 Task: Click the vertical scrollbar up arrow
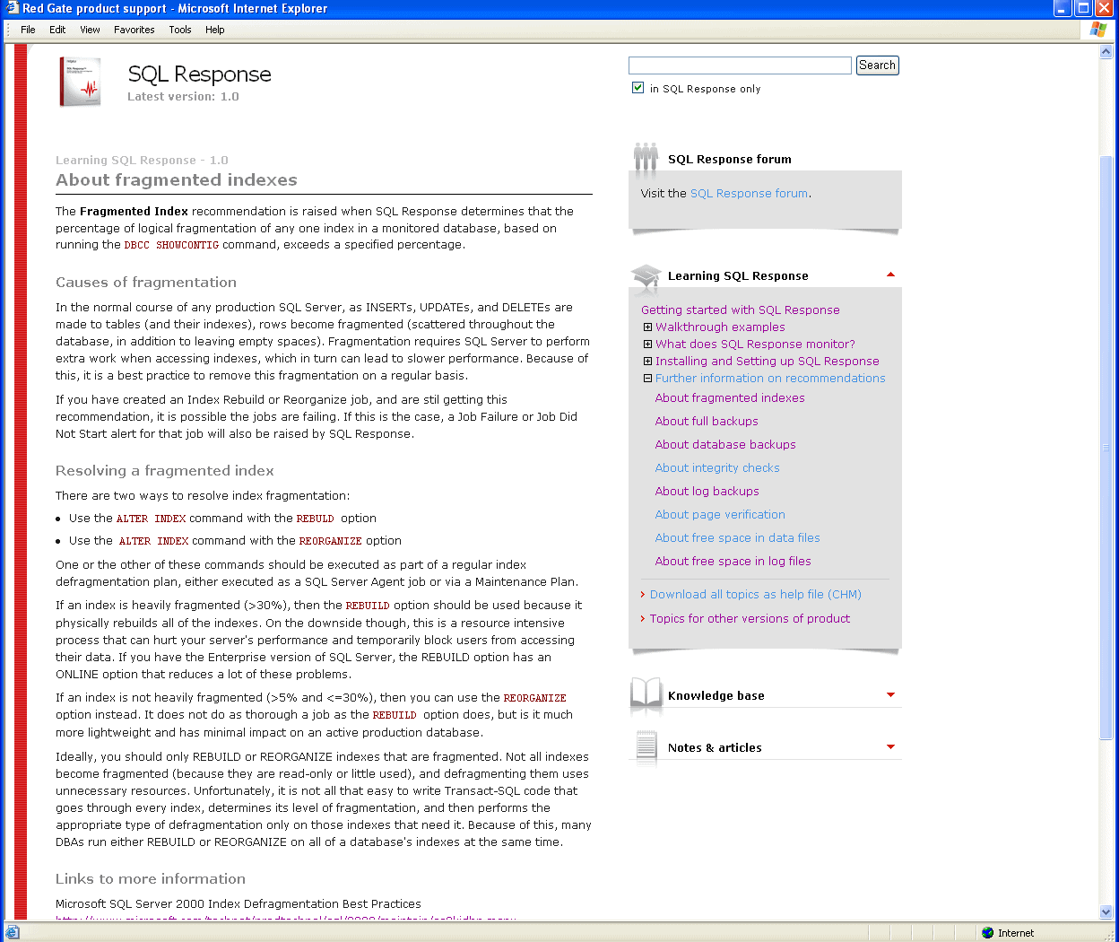[x=1106, y=51]
